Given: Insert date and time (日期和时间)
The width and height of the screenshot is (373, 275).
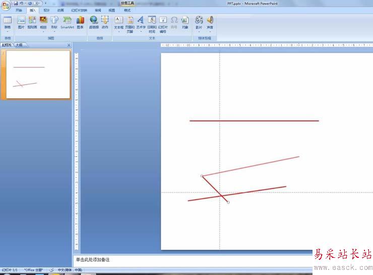Looking at the screenshot, I should pos(152,25).
